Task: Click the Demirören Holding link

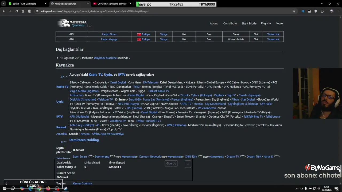Action: (x=84, y=140)
